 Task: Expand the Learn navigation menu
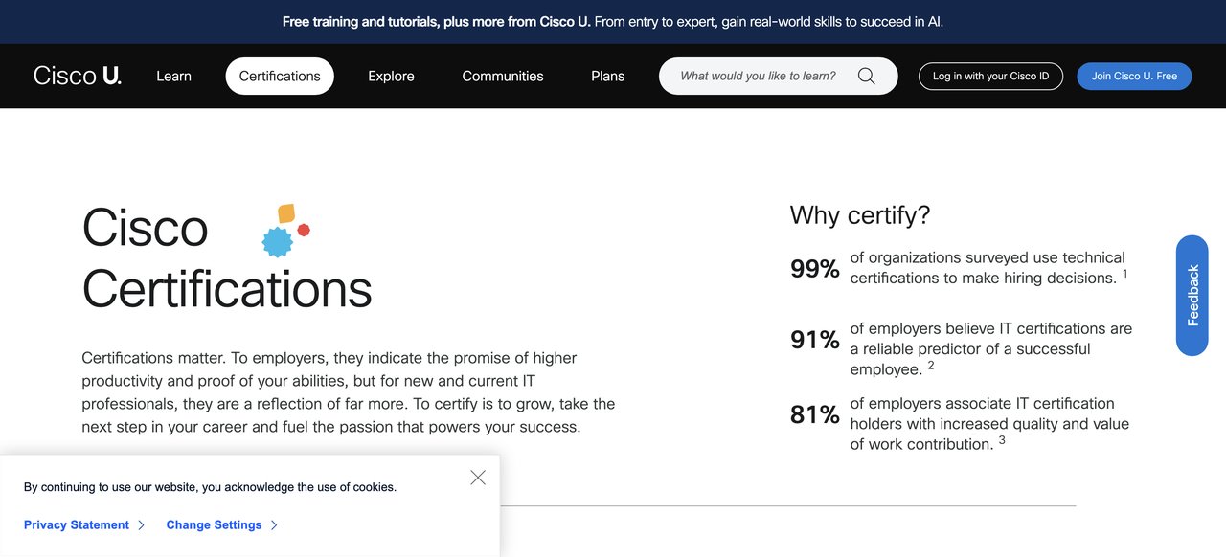(x=173, y=76)
